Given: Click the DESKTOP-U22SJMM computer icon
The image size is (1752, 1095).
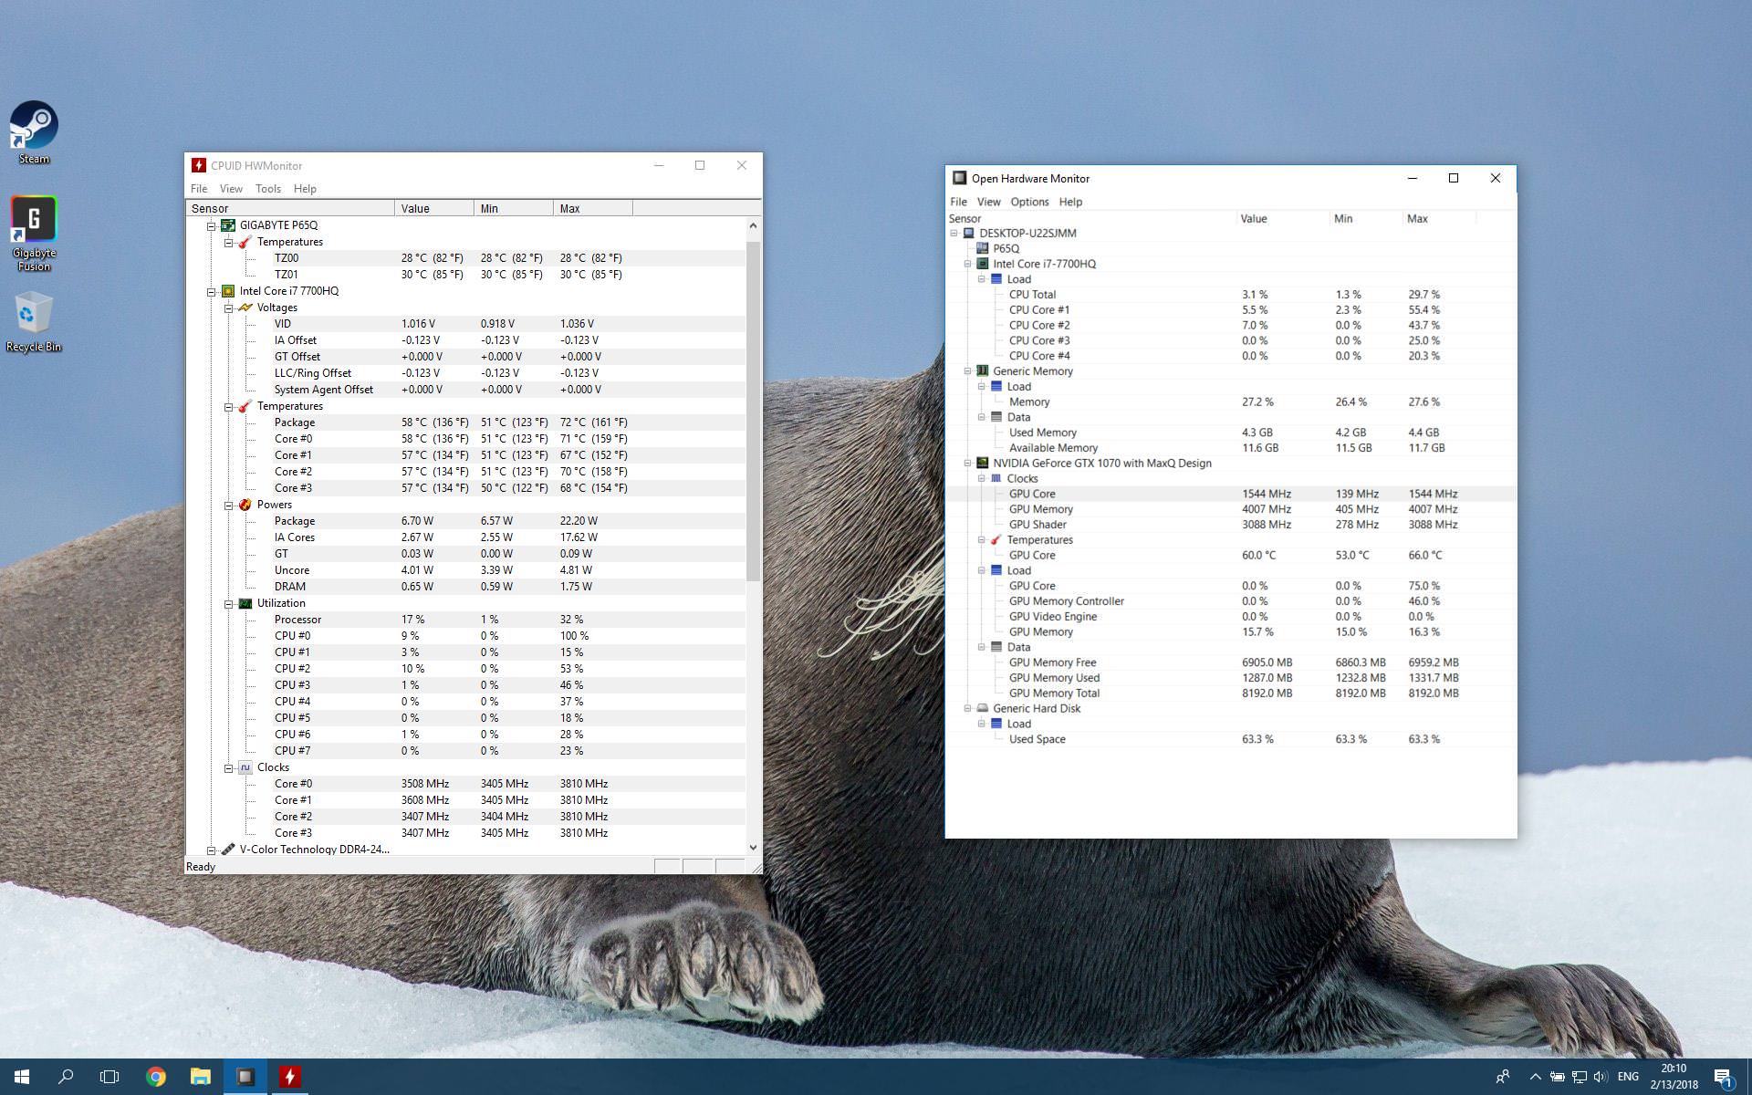Looking at the screenshot, I should click(x=968, y=233).
